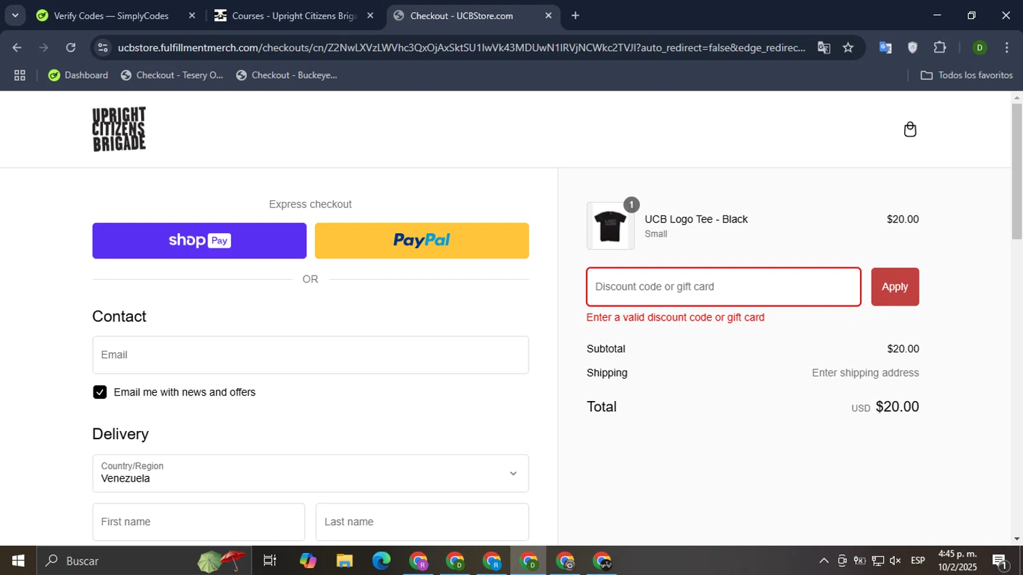
Task: Click the Windows taskbar search box
Action: pyautogui.click(x=143, y=561)
